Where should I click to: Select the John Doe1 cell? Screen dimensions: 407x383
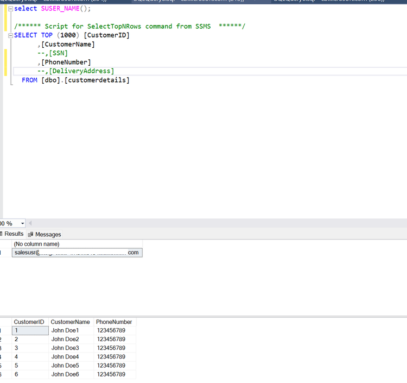[x=71, y=330]
